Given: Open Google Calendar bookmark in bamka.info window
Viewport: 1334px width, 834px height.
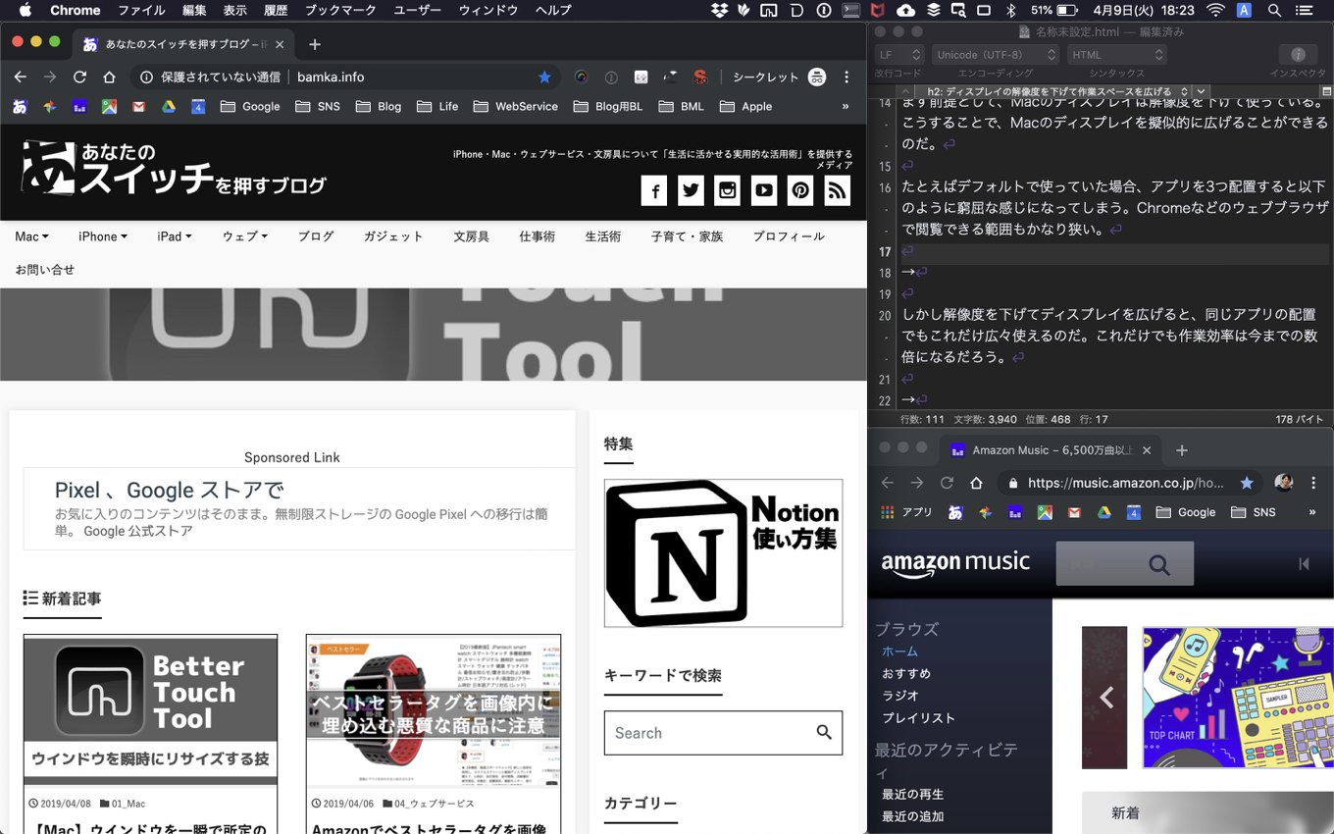Looking at the screenshot, I should coord(197,106).
